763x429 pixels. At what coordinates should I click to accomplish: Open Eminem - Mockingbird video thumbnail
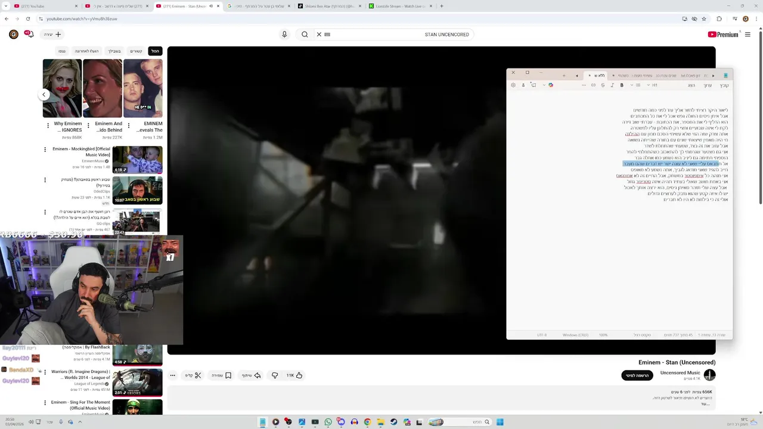137,160
